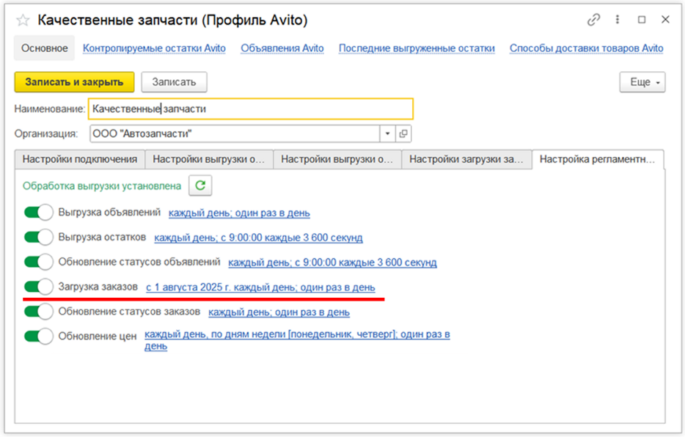Maximize the profile window

642,20
